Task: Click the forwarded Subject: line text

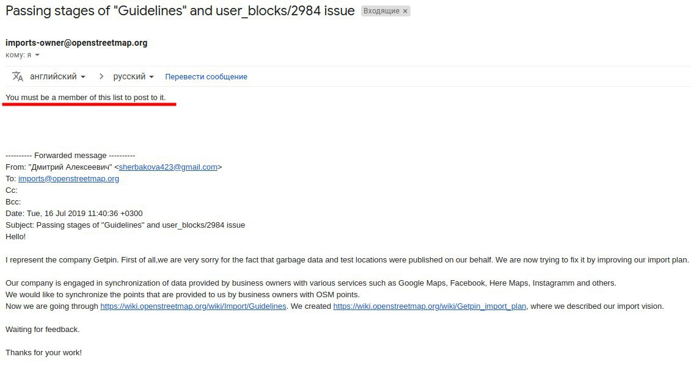Action: coord(125,225)
